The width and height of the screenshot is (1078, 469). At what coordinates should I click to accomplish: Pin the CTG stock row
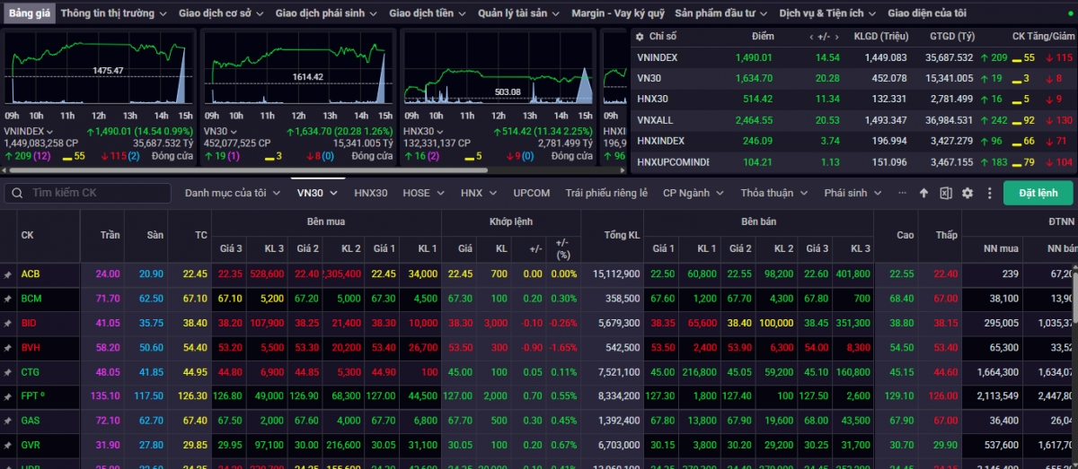[8, 371]
